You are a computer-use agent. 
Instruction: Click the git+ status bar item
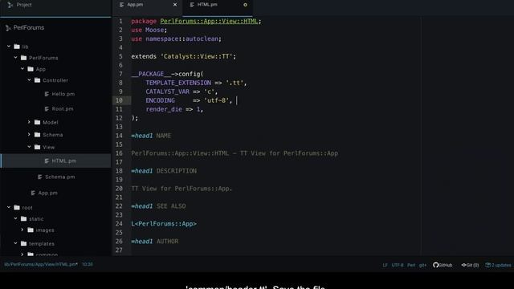click(x=423, y=265)
